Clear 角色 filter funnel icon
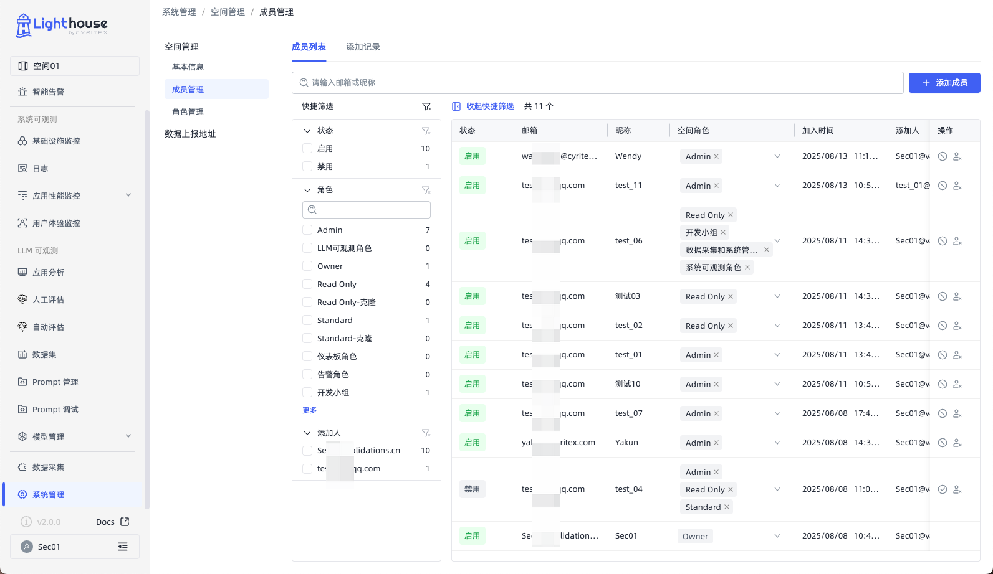Viewport: 993px width, 574px height. tap(426, 190)
